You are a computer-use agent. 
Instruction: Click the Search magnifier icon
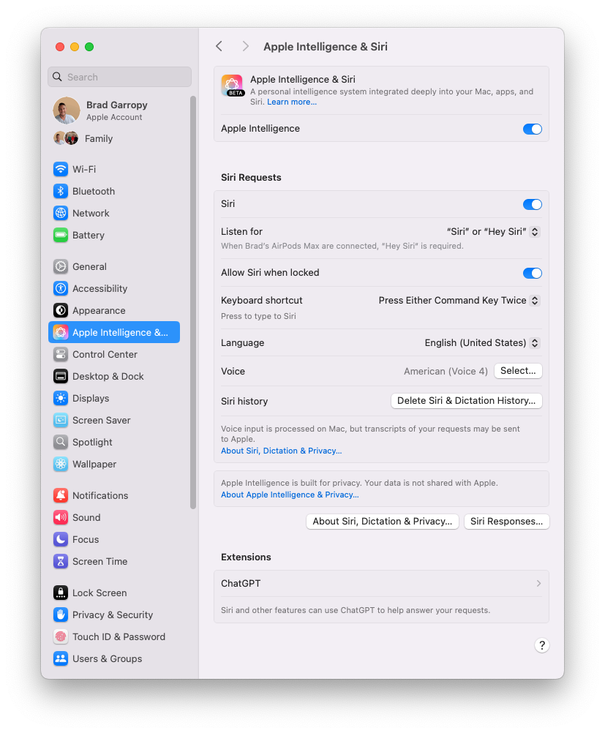[x=57, y=77]
